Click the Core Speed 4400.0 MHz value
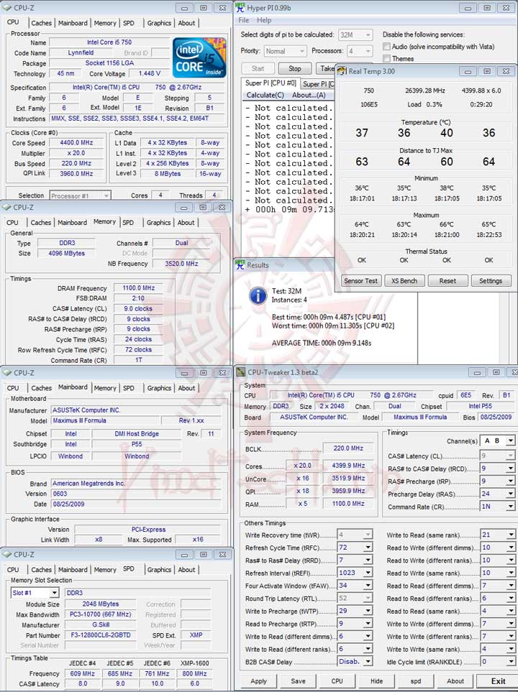Screen dimensions: 518x692 tap(76, 142)
